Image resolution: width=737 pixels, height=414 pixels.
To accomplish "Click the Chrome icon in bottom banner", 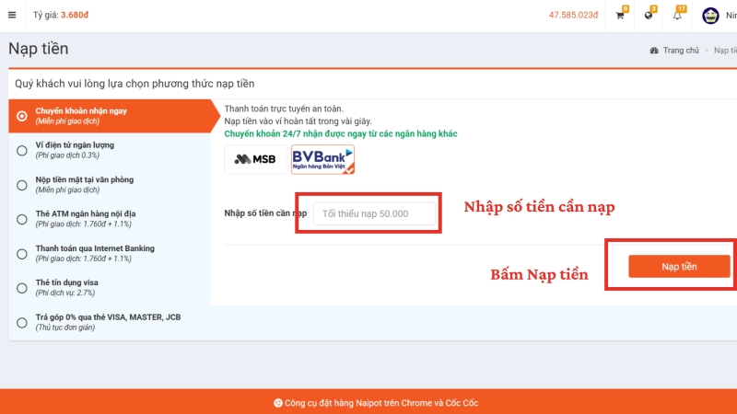I will point(278,403).
